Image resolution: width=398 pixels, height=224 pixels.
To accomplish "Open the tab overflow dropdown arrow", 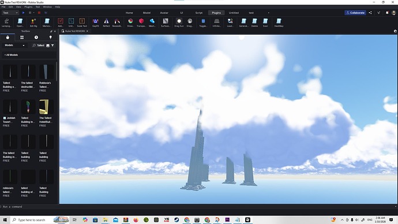I will [269, 13].
